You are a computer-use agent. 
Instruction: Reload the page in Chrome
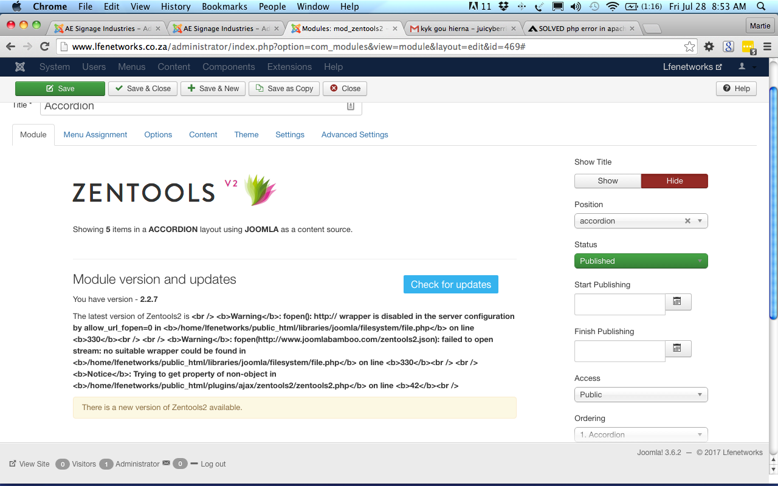click(44, 46)
